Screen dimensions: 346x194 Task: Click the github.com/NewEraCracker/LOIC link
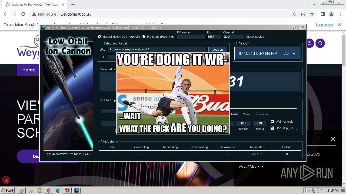(x=68, y=154)
